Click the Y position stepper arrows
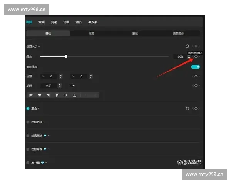 coord(90,76)
